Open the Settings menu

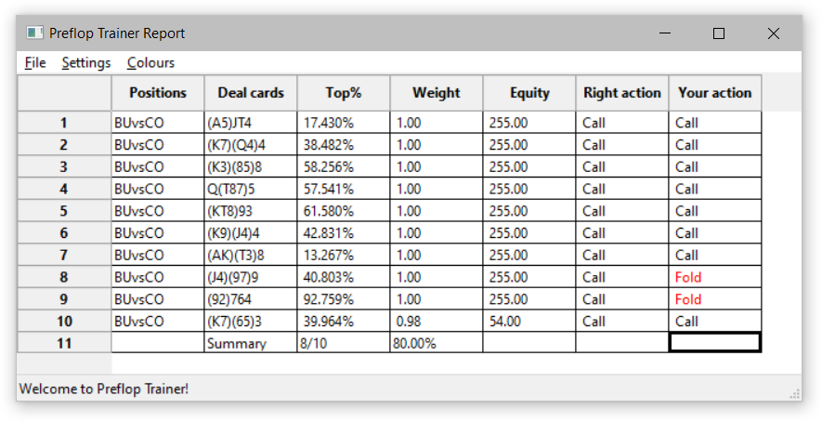[x=86, y=63]
